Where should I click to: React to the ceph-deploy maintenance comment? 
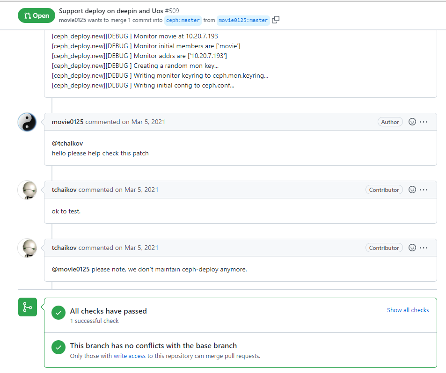coord(412,248)
